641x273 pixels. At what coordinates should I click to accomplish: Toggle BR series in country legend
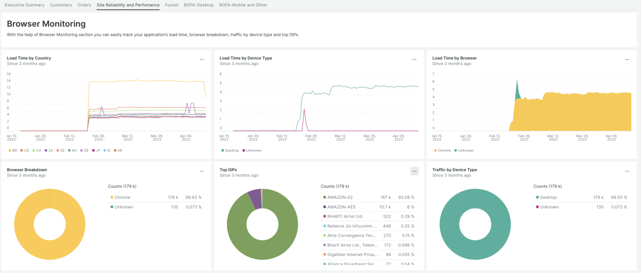(x=14, y=150)
